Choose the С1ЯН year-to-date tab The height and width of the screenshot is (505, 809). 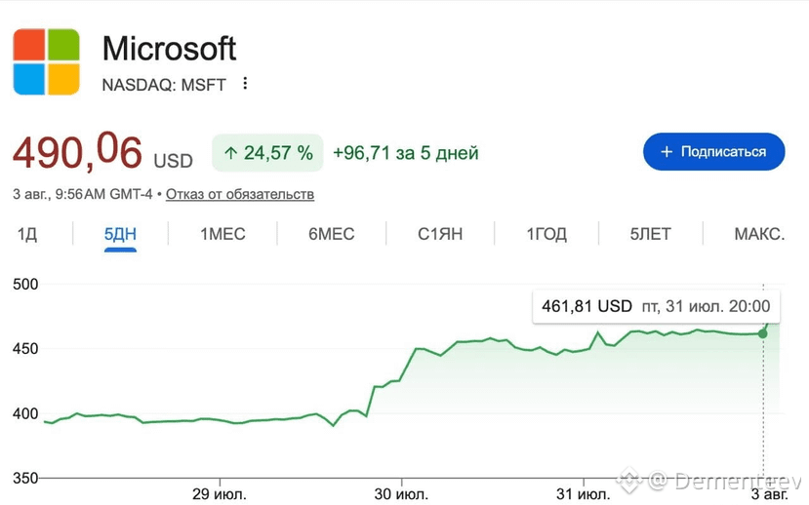tap(440, 234)
